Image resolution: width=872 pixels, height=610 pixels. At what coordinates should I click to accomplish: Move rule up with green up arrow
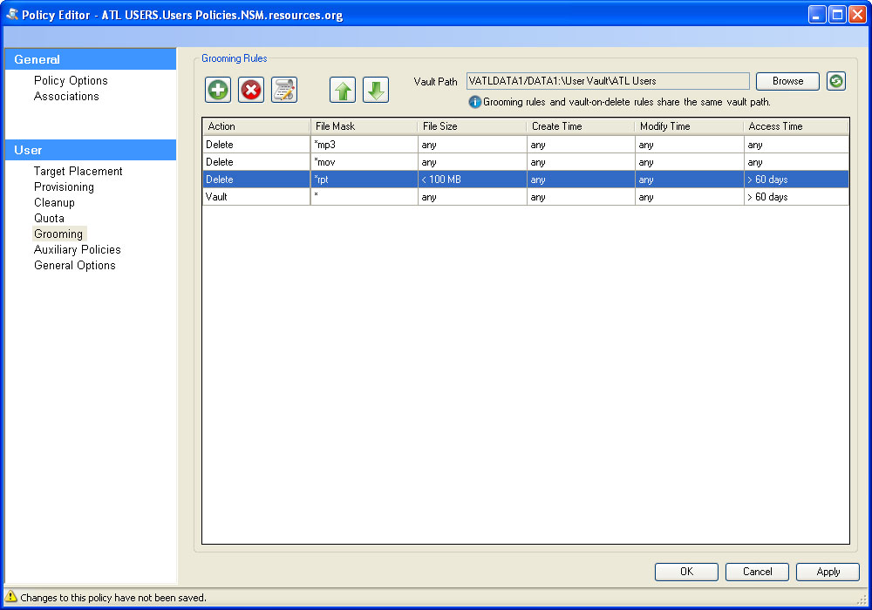[x=343, y=90]
